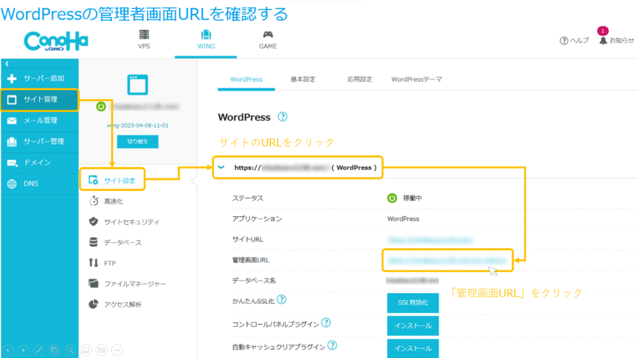The image size is (637, 358).
Task: Select ドメイン in the sidebar
Action: (x=39, y=163)
